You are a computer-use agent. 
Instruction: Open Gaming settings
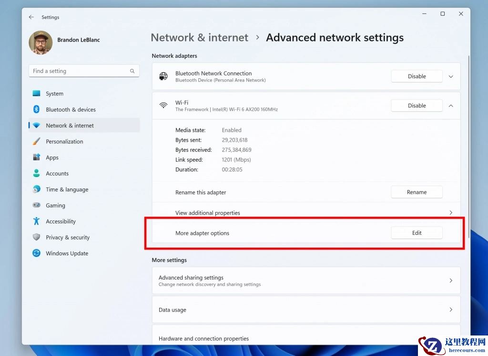coord(56,205)
